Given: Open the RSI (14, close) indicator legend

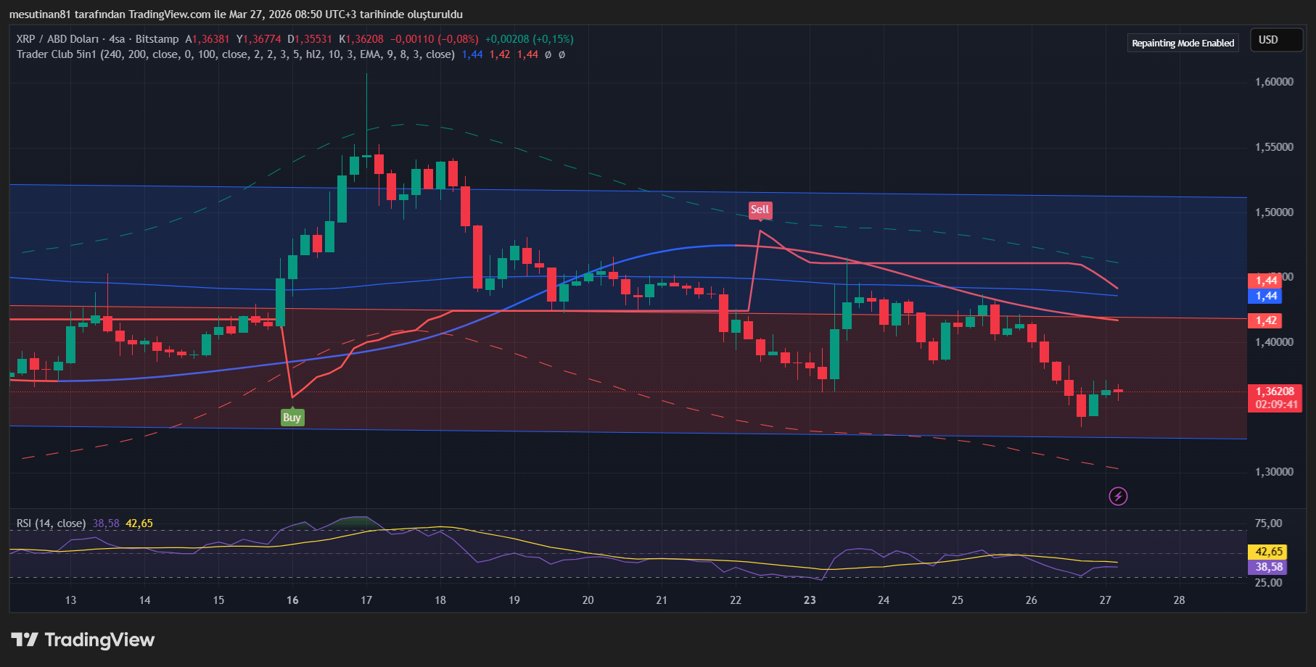Looking at the screenshot, I should (x=51, y=523).
